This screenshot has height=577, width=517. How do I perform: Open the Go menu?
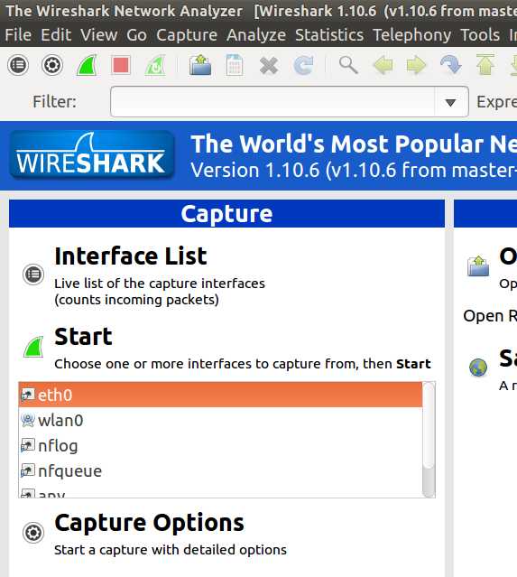coord(137,35)
